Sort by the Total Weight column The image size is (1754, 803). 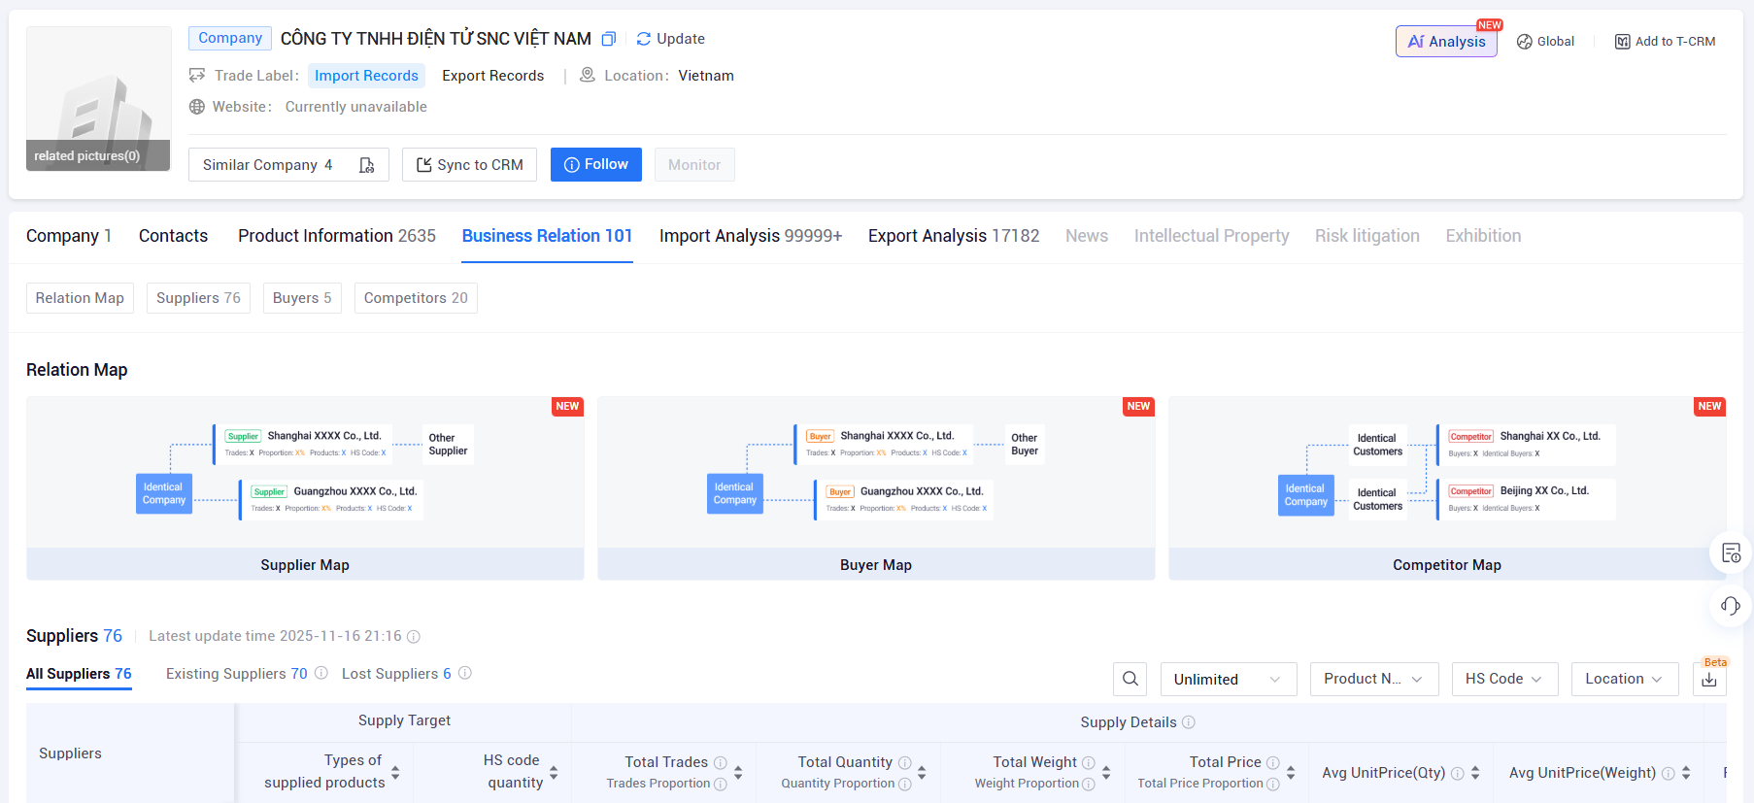1106,773
